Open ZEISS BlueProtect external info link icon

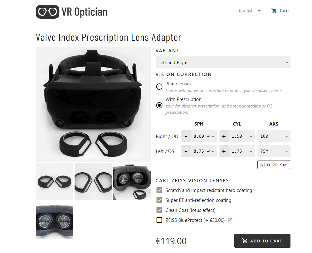[x=230, y=220]
